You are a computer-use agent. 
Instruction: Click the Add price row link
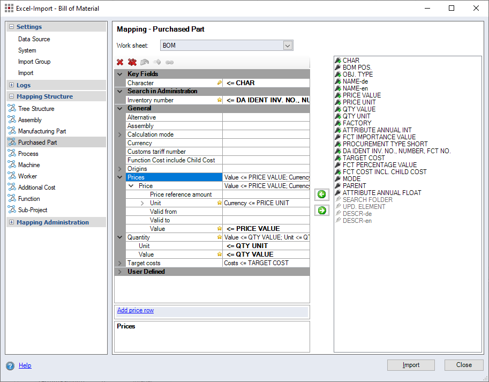click(136, 310)
